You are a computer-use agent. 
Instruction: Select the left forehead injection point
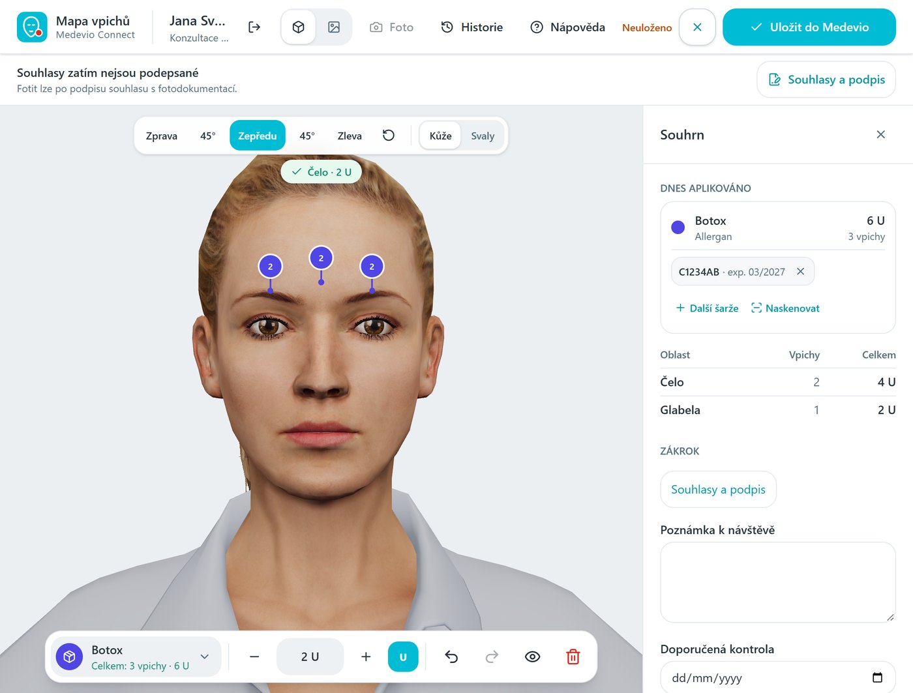[x=271, y=267]
